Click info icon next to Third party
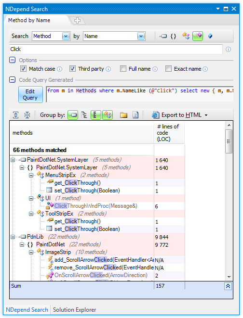 click(108, 69)
